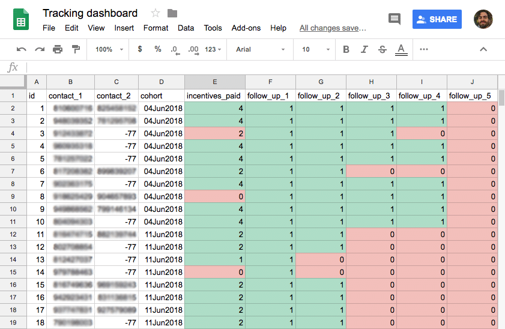This screenshot has height=329, width=505.
Task: Open the File menu
Action: point(49,28)
